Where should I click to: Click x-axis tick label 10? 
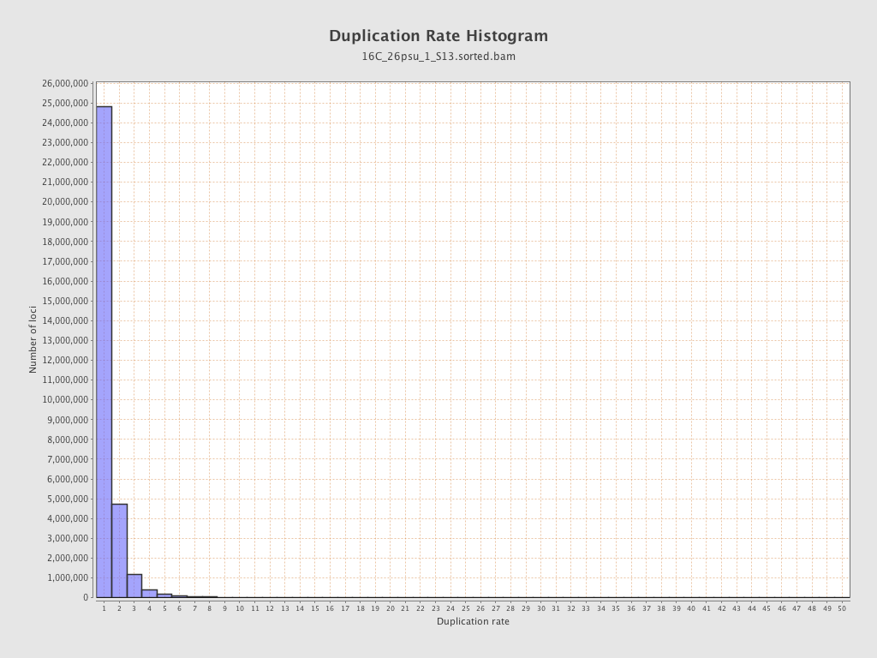pos(240,608)
